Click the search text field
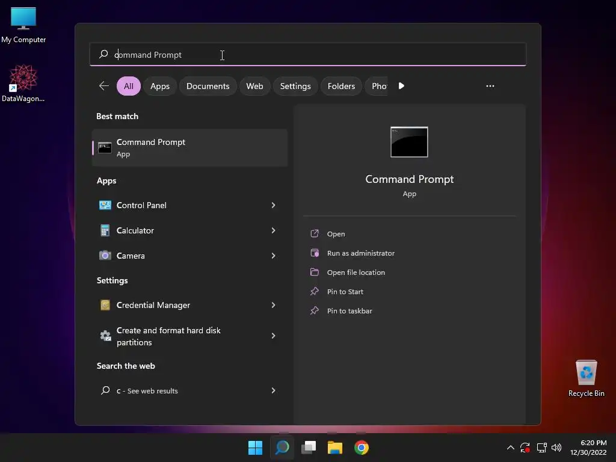This screenshot has width=616, height=462. point(307,54)
